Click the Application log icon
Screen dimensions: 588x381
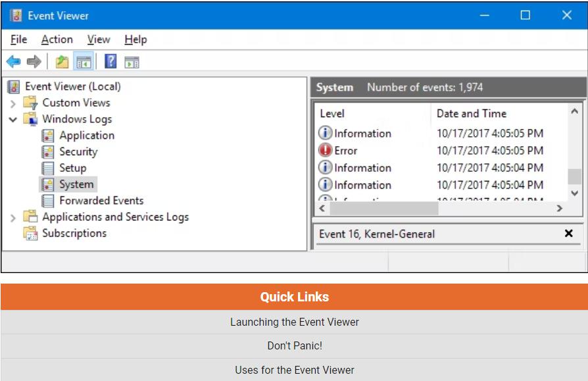(x=47, y=136)
